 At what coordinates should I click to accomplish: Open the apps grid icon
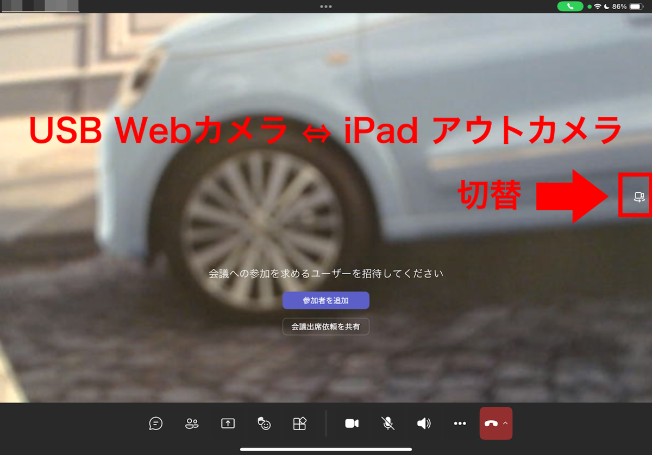point(300,424)
